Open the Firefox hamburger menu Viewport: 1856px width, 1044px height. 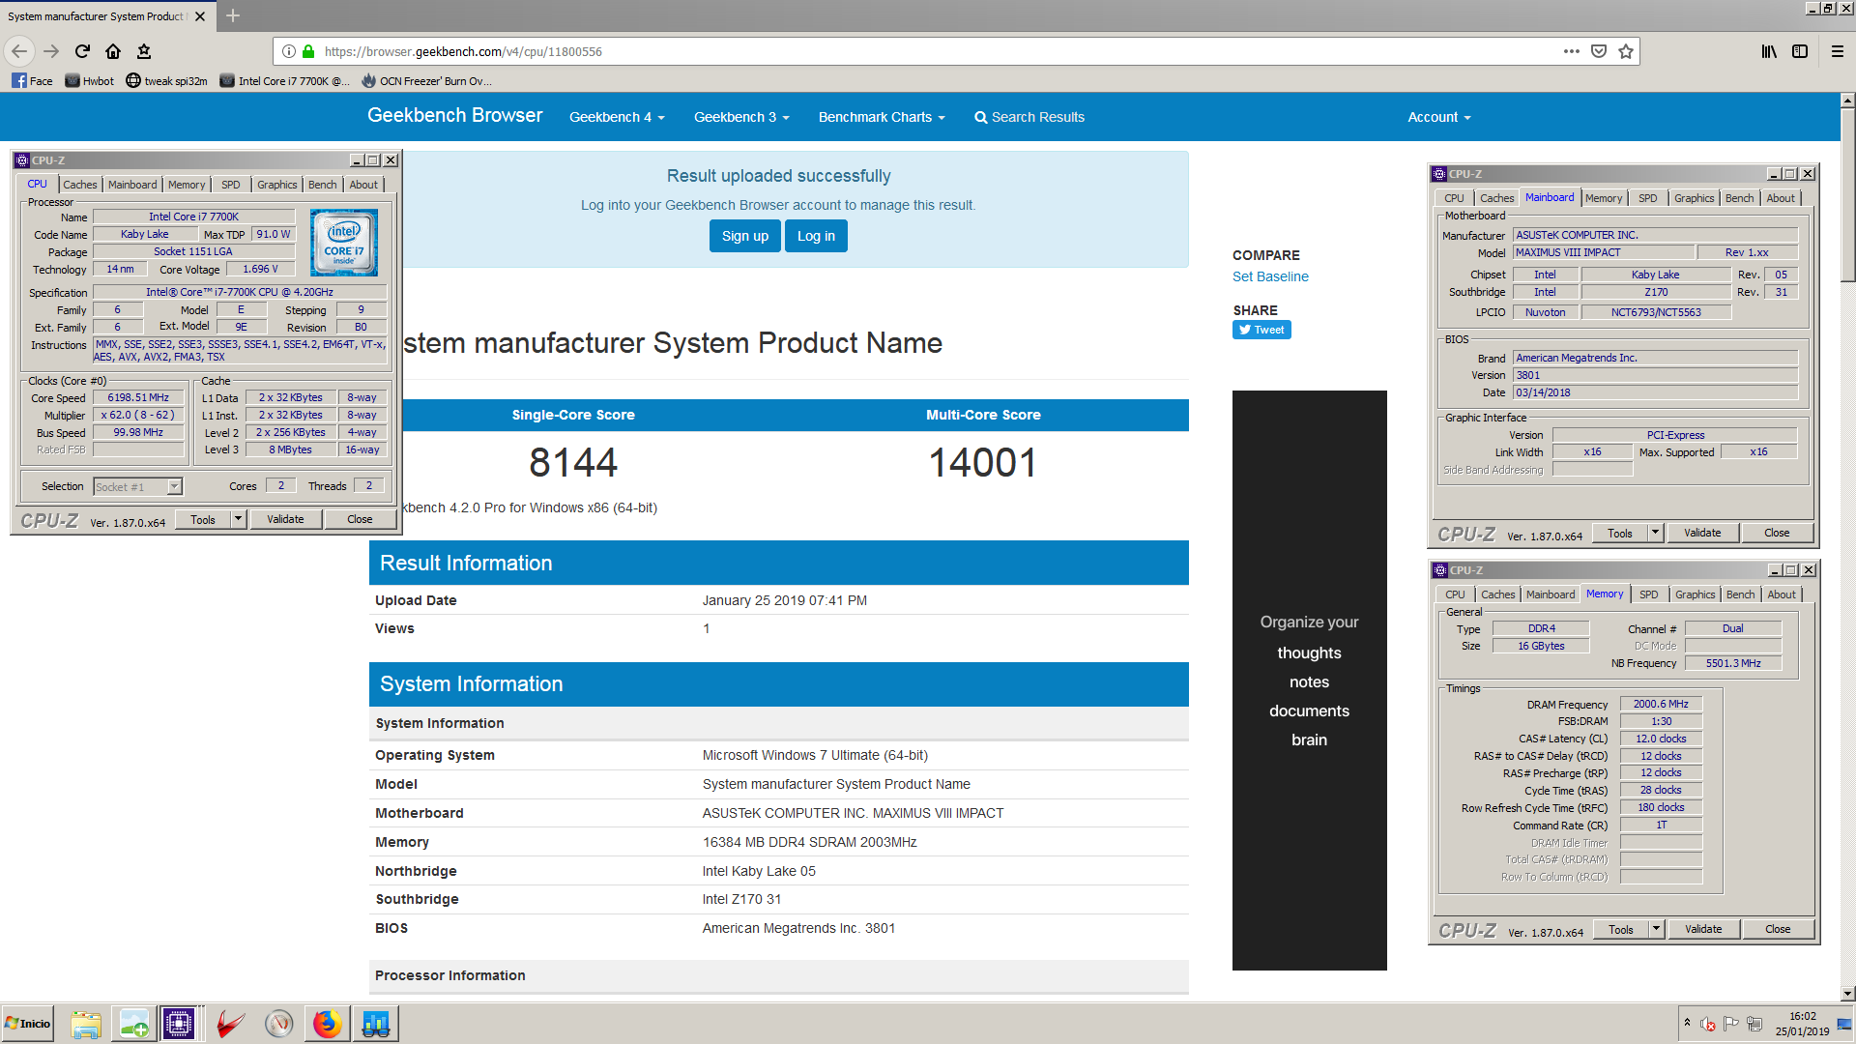tap(1838, 51)
